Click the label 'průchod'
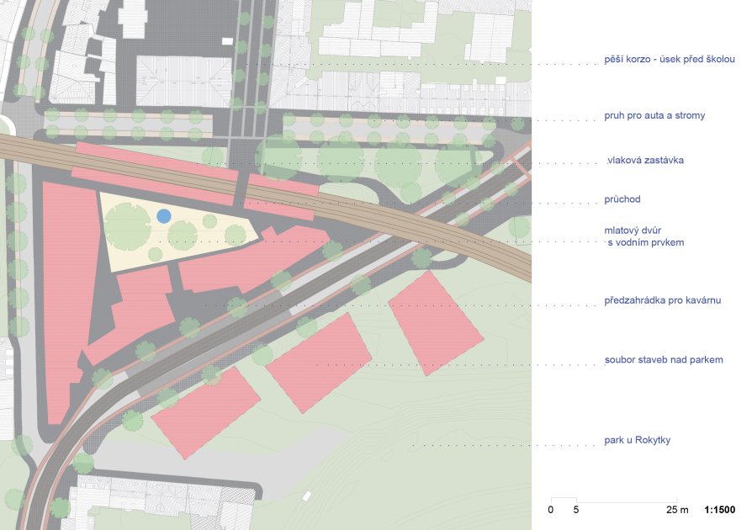This screenshot has height=530, width=752. [622, 199]
